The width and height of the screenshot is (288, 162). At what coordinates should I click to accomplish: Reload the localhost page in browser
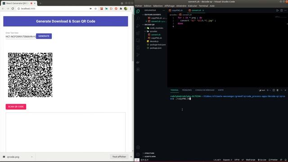point(13,9)
